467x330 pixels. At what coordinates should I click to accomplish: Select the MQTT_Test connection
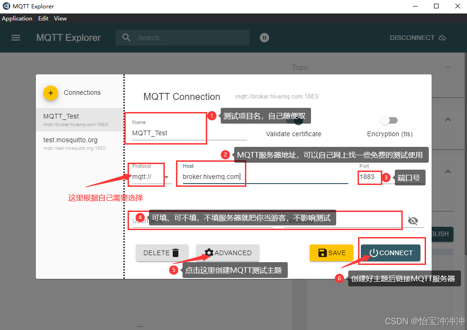[80, 119]
